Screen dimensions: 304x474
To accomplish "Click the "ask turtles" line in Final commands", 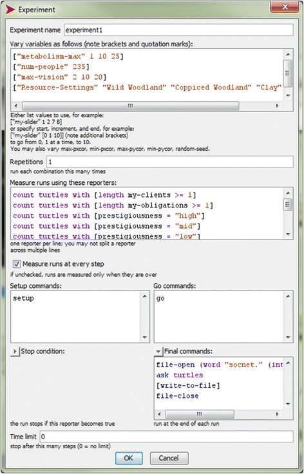I will [x=180, y=375].
